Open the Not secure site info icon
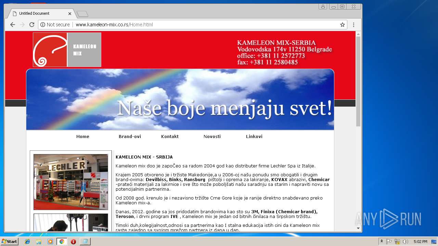The image size is (438, 246). click(x=43, y=25)
